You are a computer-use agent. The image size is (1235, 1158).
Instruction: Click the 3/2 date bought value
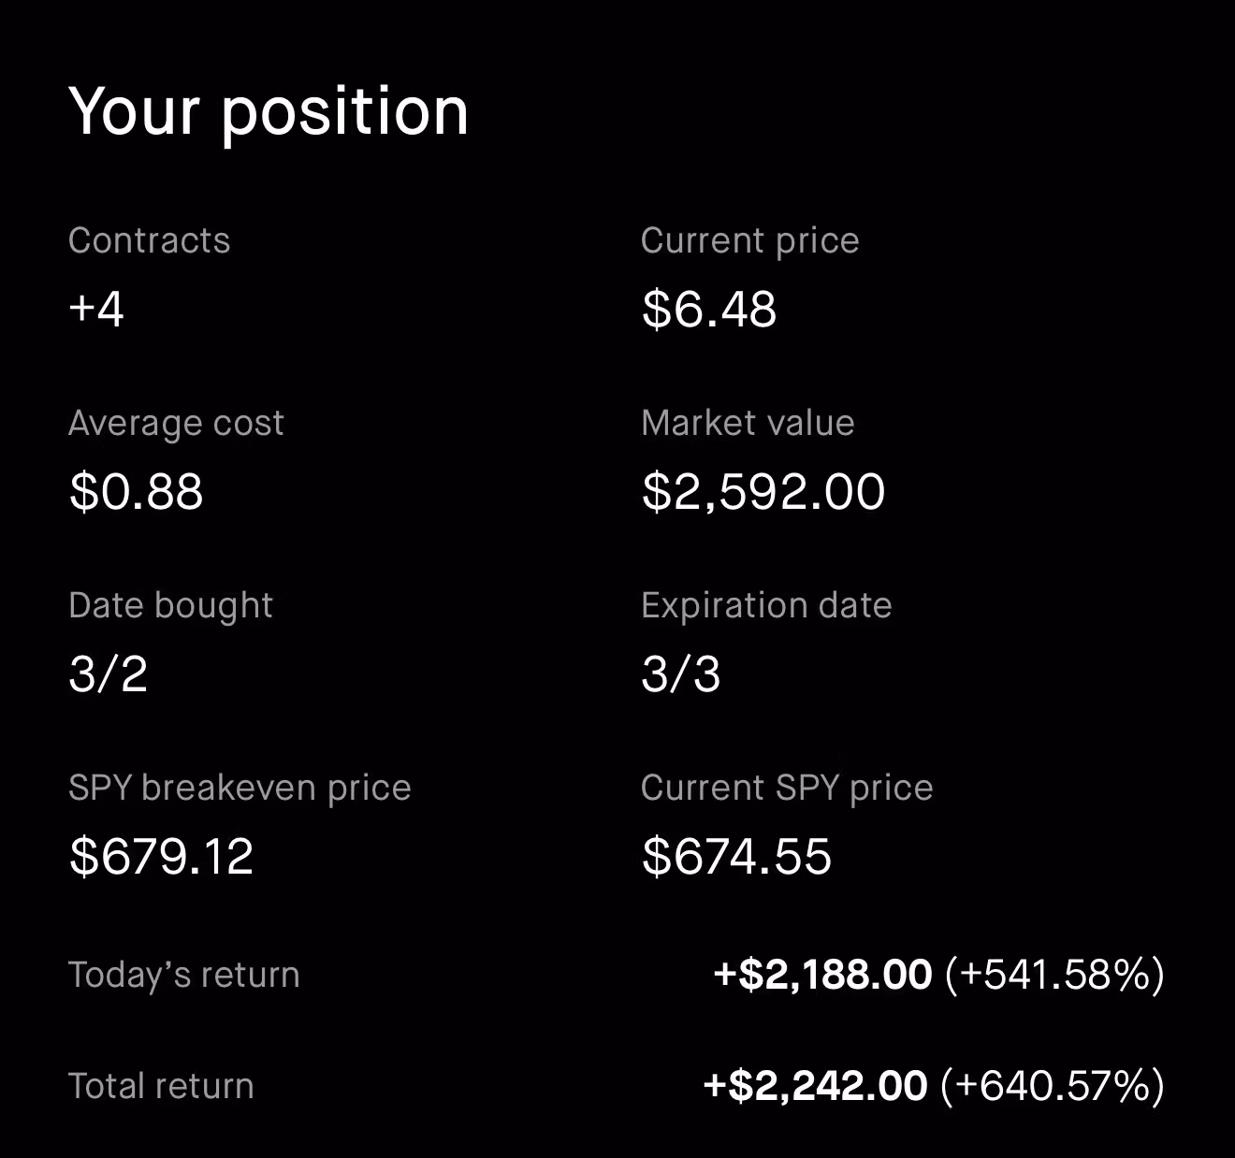pyautogui.click(x=109, y=673)
